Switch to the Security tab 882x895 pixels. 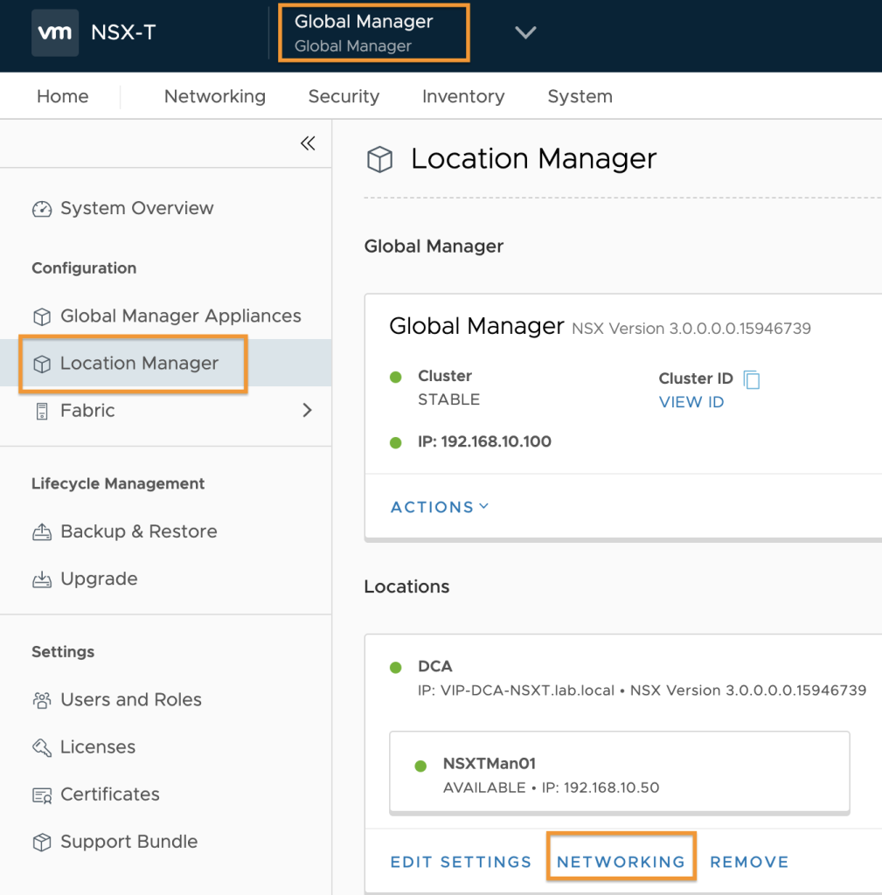(x=344, y=96)
